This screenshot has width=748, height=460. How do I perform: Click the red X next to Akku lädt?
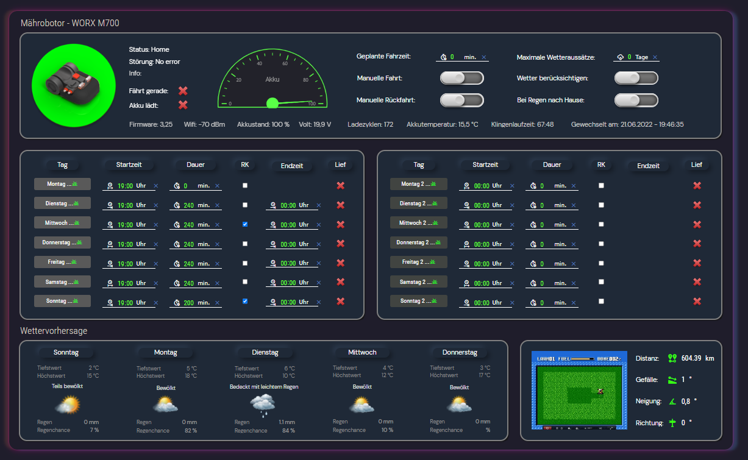click(x=183, y=105)
